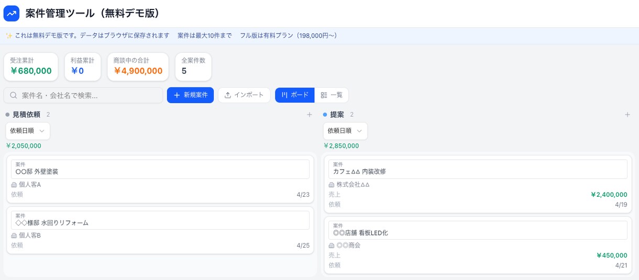Open 依頼日順 sort dropdown in 見積依頼 column
Screen dimensions: 639x280
coord(28,131)
